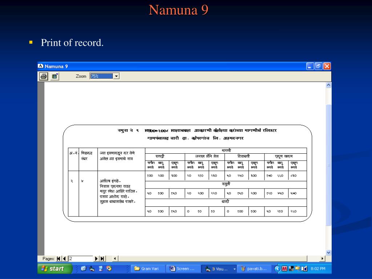372x279 pixels.
Task: Click 'Print of record.' bullet text
Action: click(x=72, y=43)
